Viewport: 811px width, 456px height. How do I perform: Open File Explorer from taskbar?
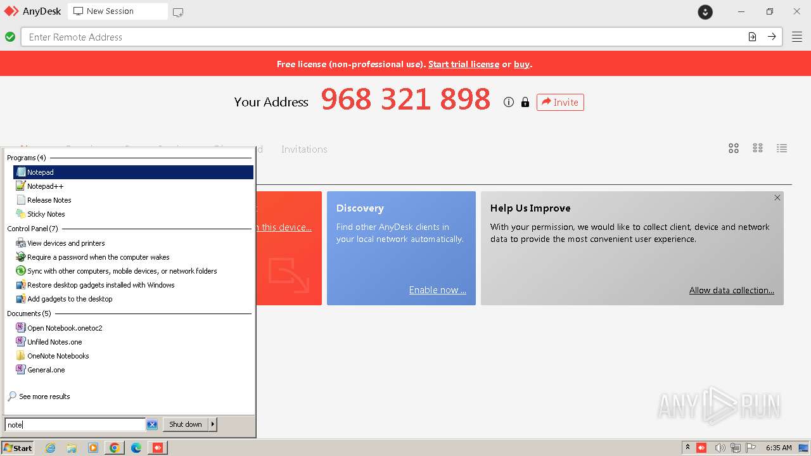(72, 448)
